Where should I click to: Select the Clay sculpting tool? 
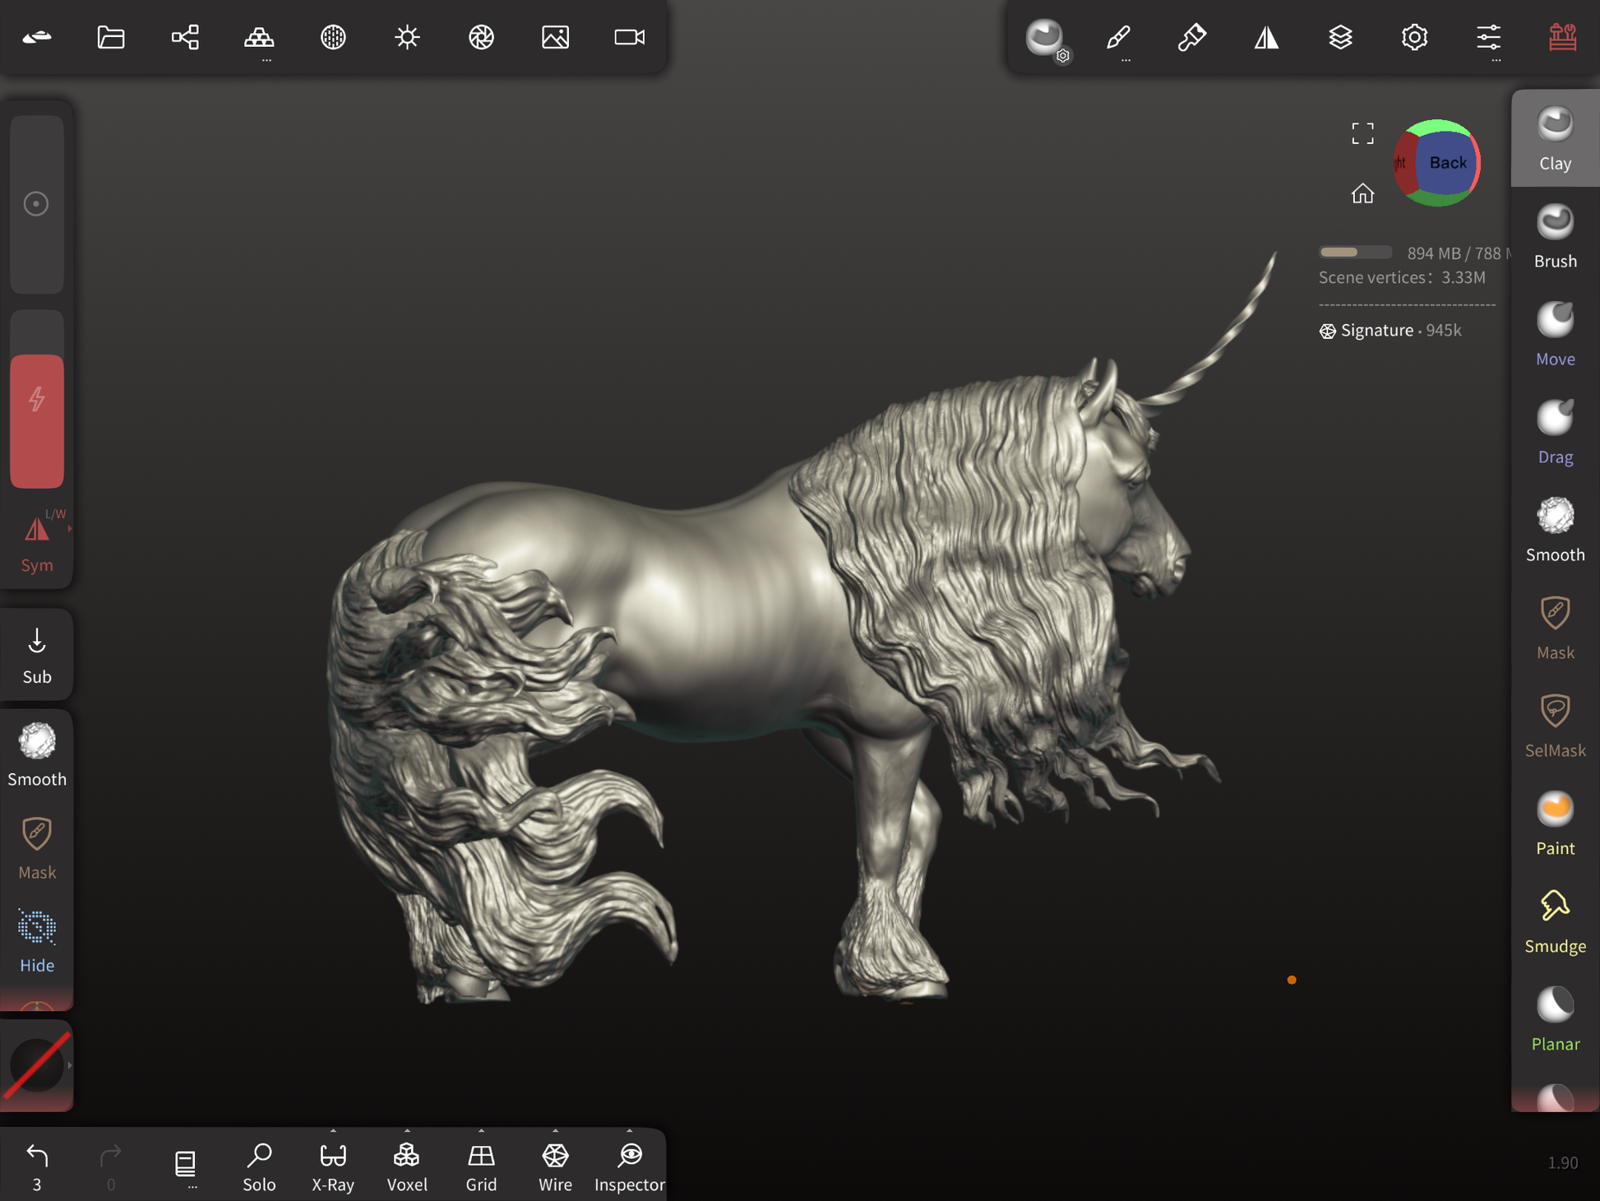point(1554,139)
